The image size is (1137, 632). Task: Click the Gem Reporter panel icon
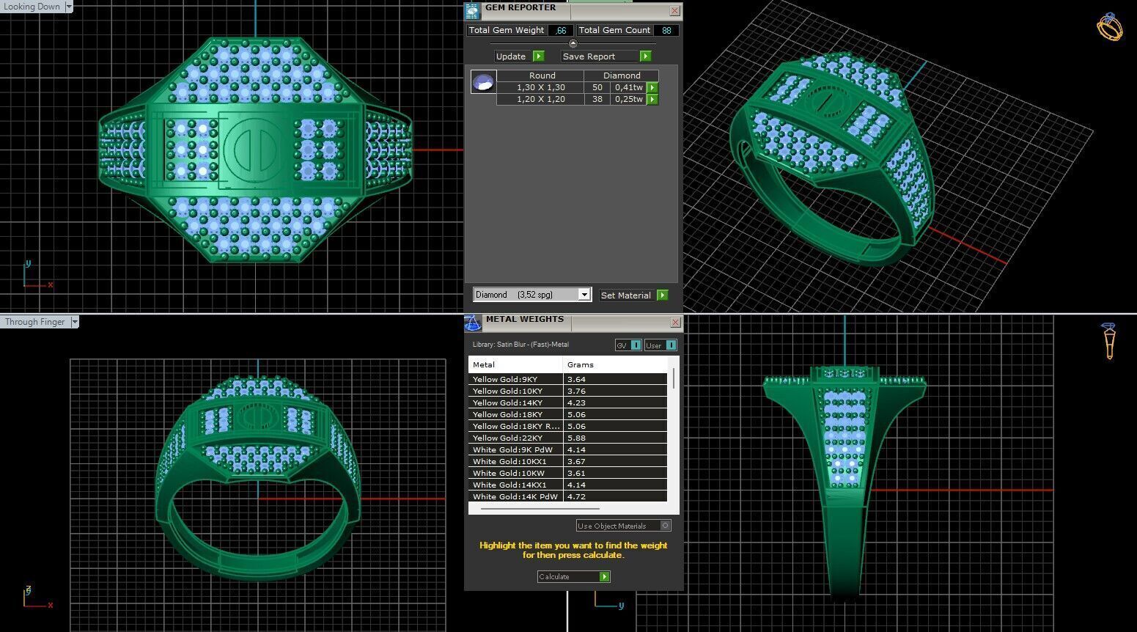tap(473, 10)
